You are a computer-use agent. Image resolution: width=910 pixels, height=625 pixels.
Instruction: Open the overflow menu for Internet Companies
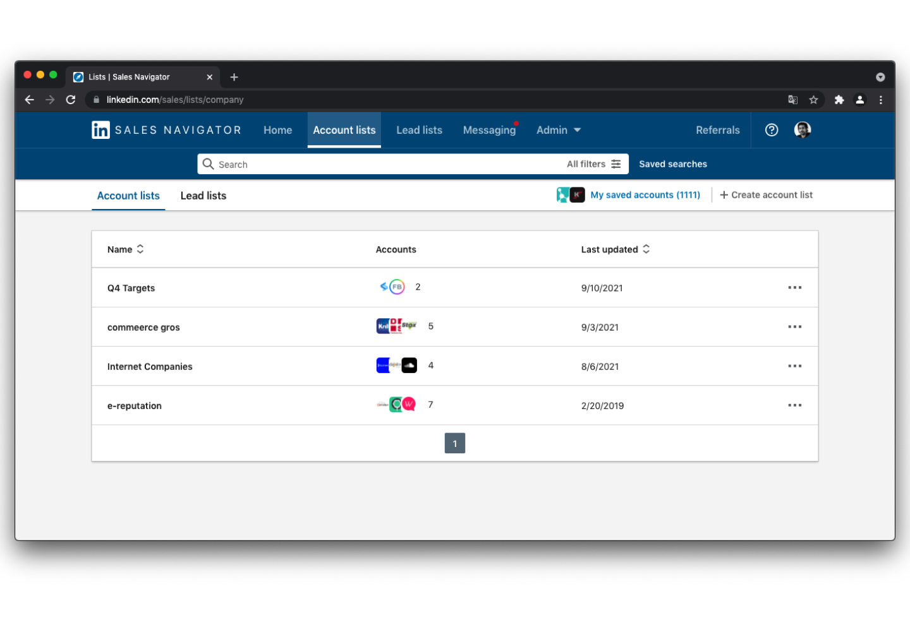pos(794,366)
